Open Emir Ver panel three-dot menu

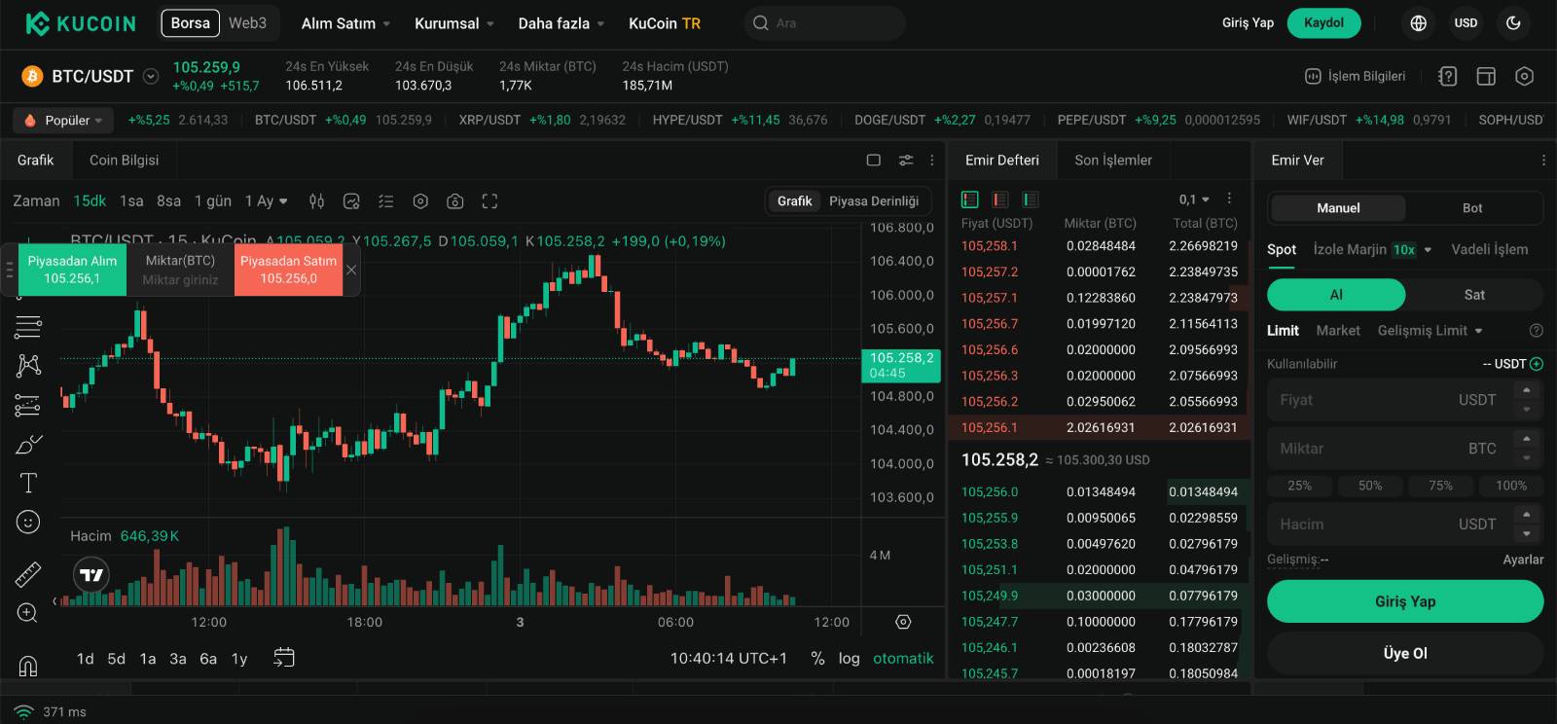[1543, 160]
